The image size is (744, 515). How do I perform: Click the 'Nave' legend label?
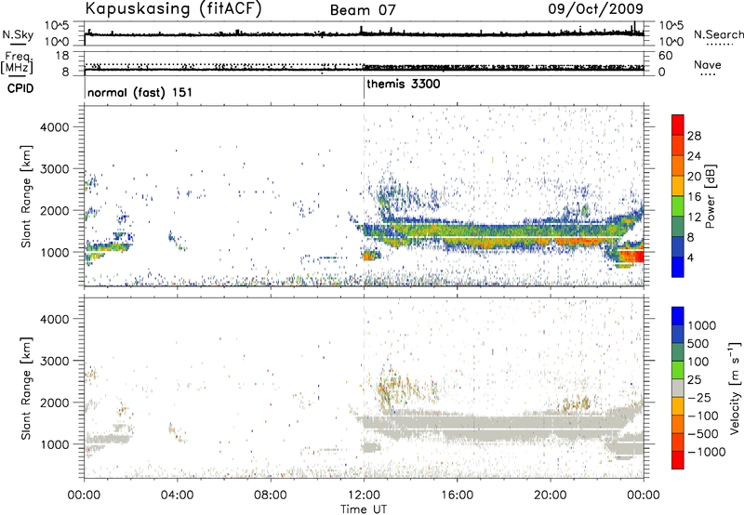point(708,65)
